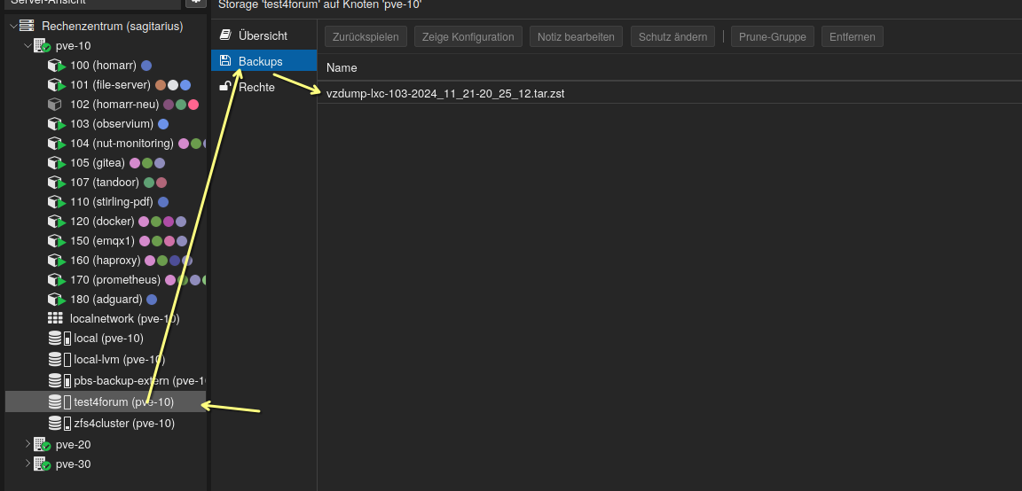Click the Zurückspielen button

tap(366, 36)
